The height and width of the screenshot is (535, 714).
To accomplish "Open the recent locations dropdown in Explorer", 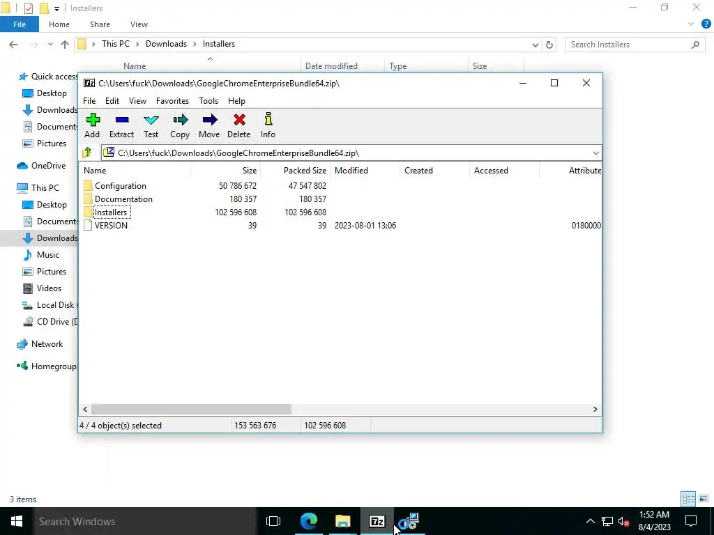I will (50, 45).
